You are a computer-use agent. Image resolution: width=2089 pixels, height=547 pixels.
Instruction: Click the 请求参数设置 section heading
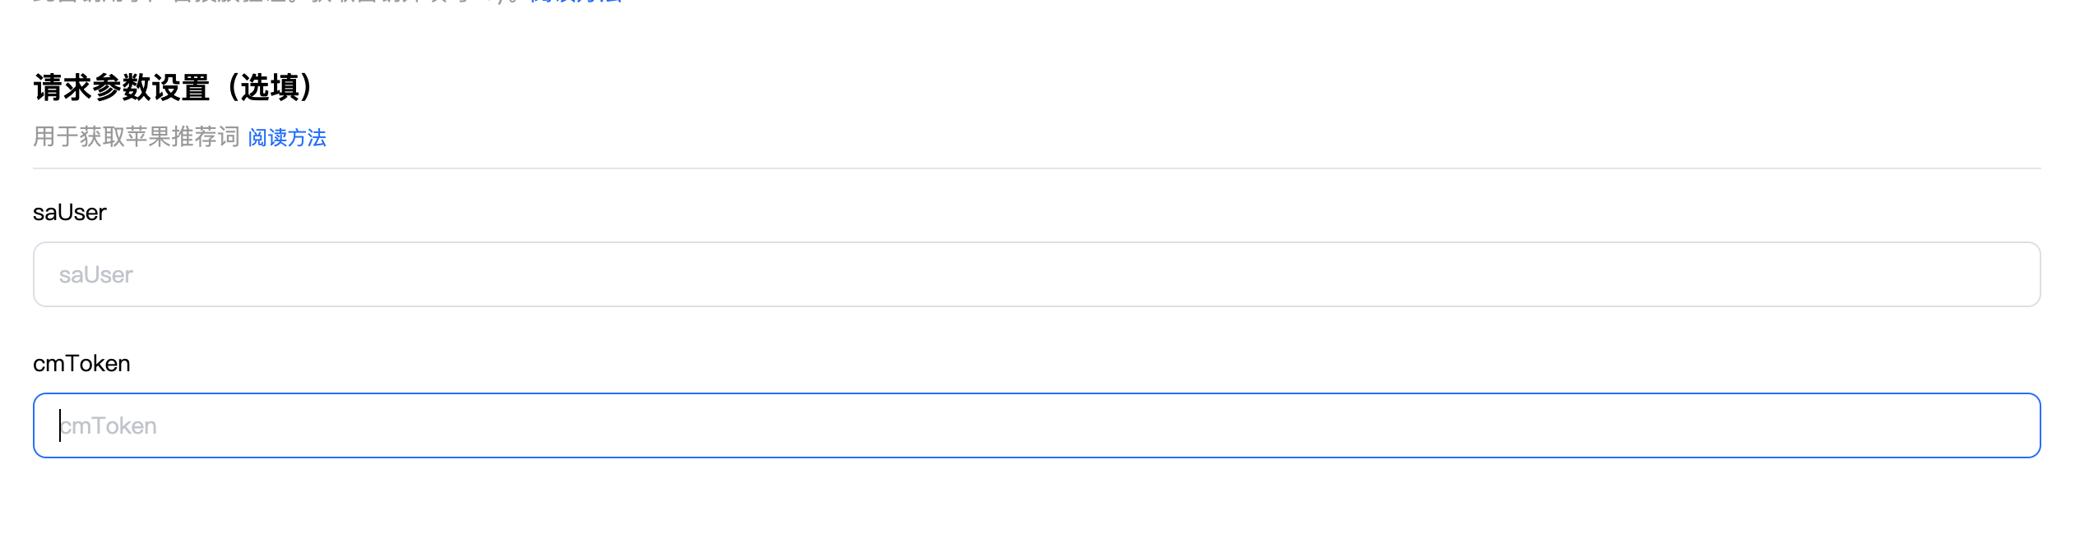click(122, 87)
